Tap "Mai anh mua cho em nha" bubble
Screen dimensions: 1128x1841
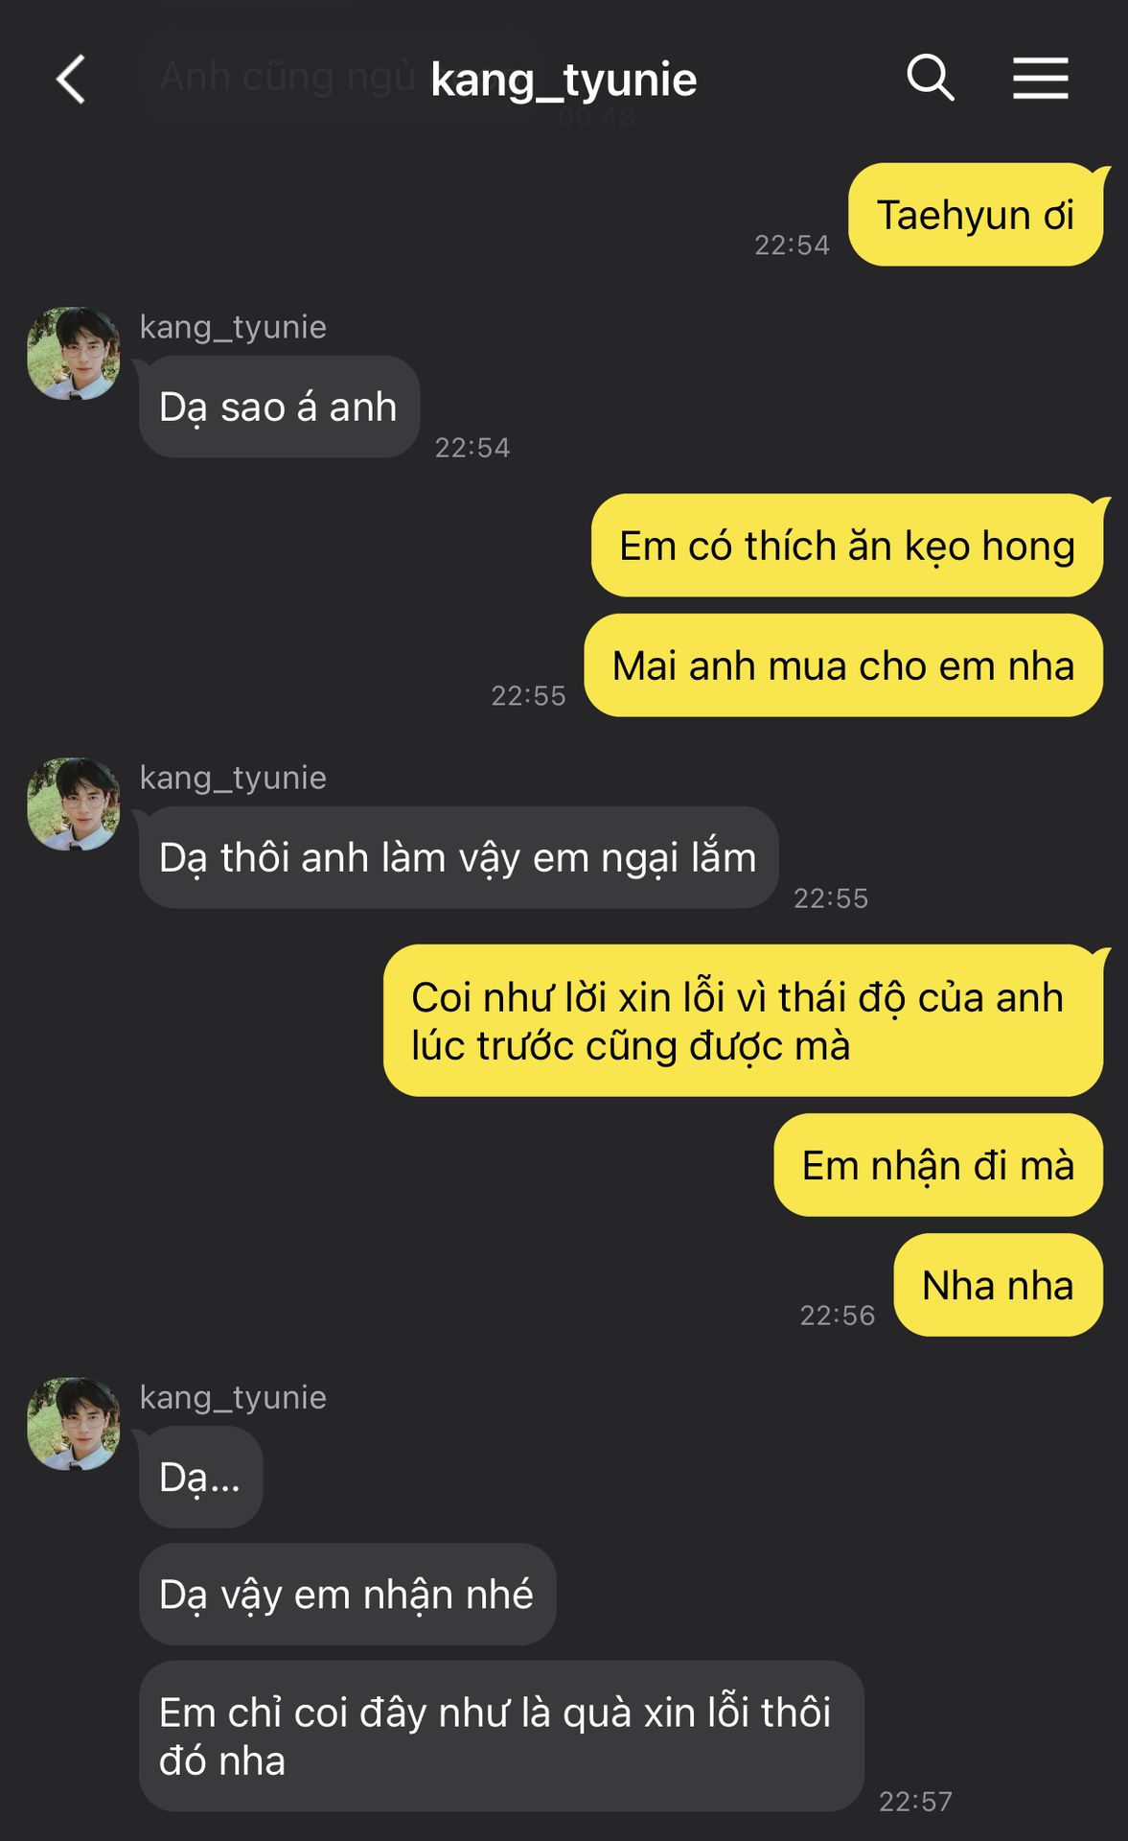pyautogui.click(x=843, y=665)
